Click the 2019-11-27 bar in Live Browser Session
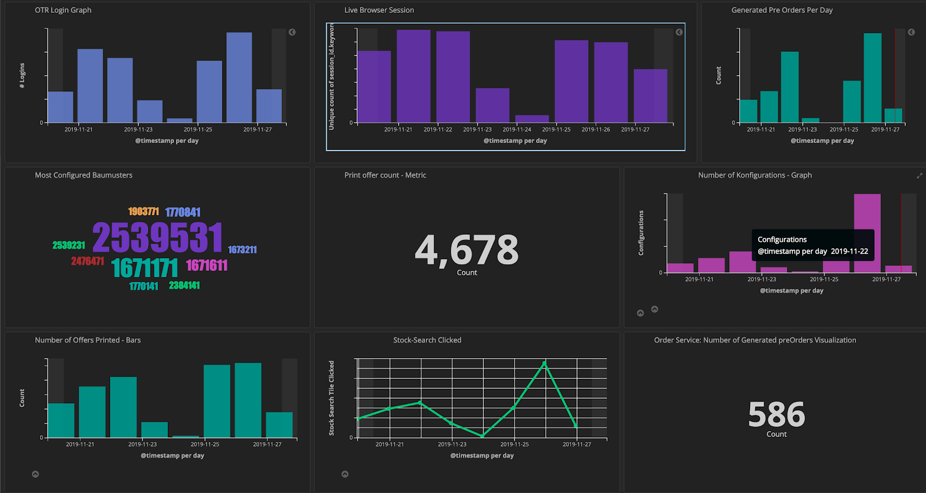Screen dimensions: 926x493 (651, 96)
